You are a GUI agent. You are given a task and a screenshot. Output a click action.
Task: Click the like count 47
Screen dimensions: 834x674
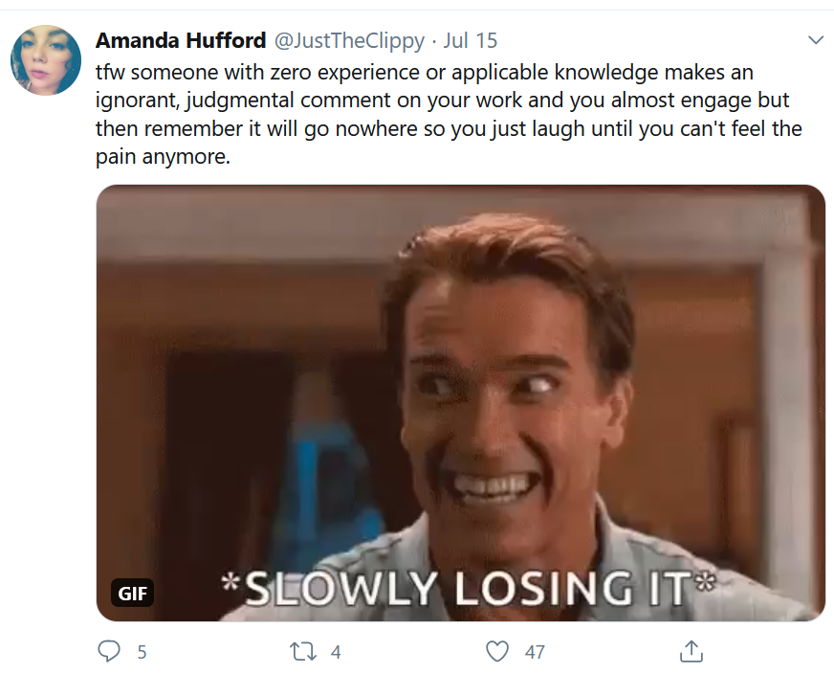pyautogui.click(x=535, y=652)
